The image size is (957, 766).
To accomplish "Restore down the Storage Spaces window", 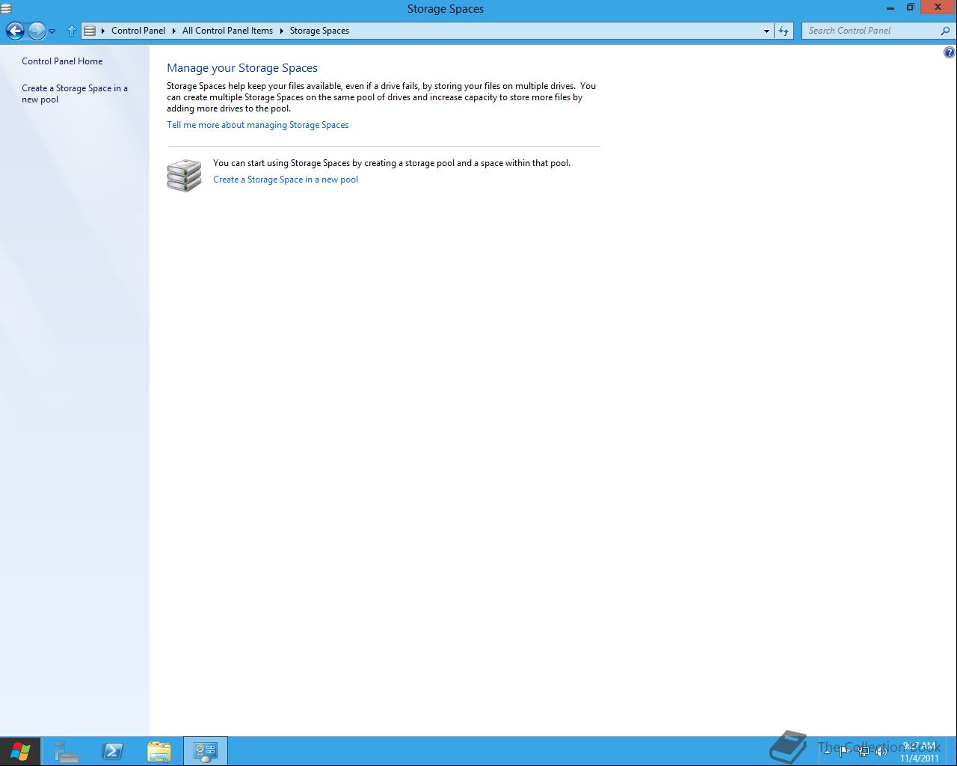I will (910, 7).
